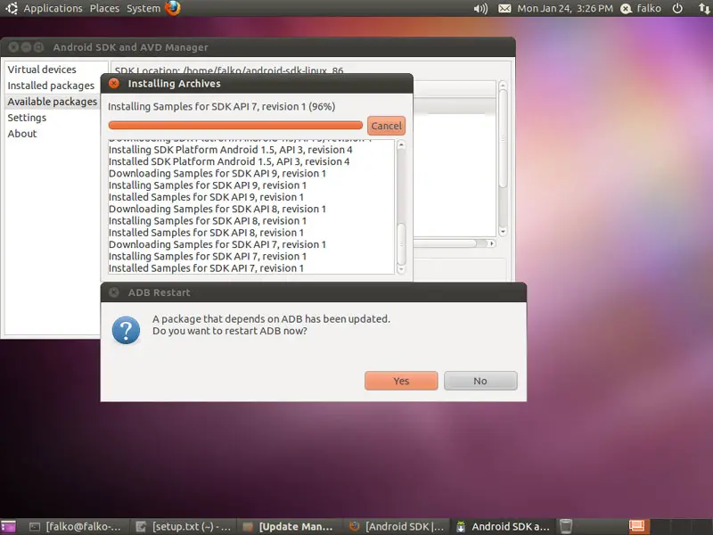Click log line 'Installing Samples for SDK API 8, revision 1'
The height and width of the screenshot is (535, 713).
click(208, 220)
